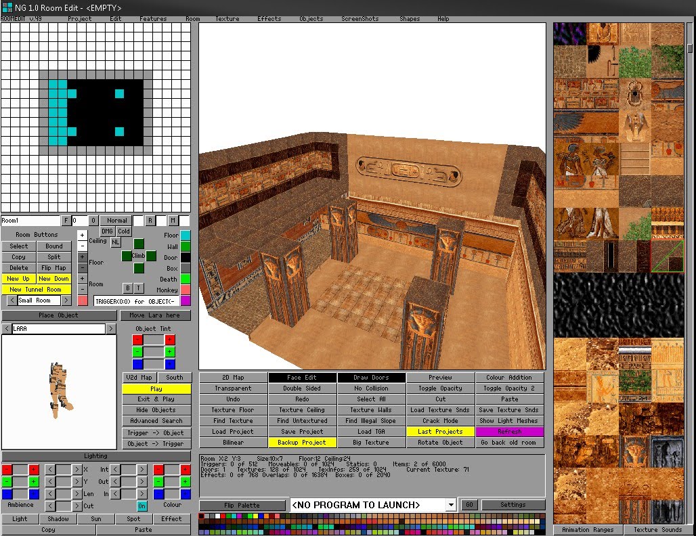Lower Room with its minus button
The width and height of the screenshot is (696, 536).
[82, 289]
